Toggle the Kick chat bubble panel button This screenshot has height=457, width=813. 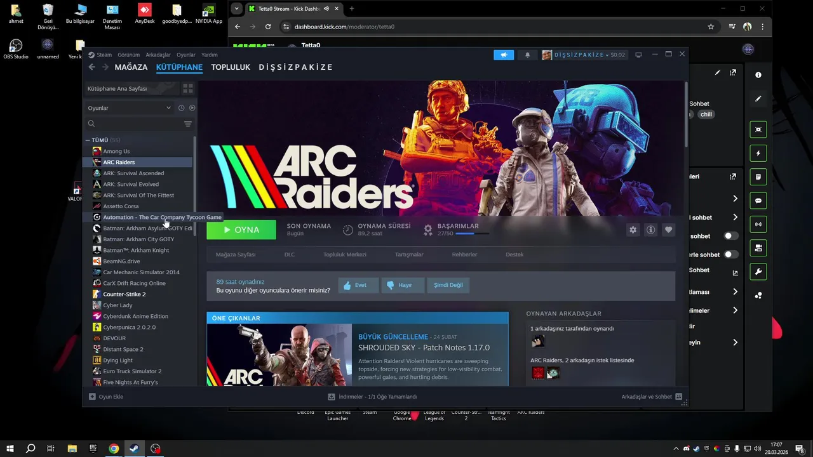[758, 201]
